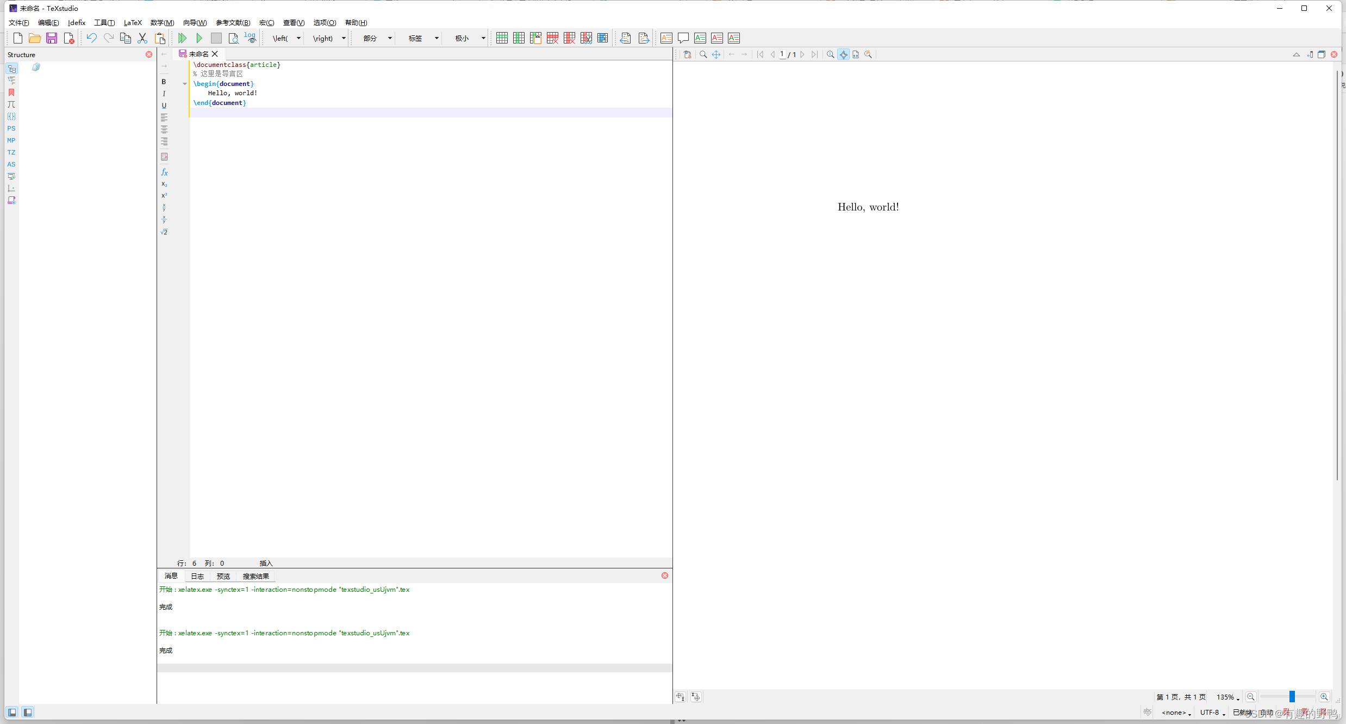Image resolution: width=1346 pixels, height=724 pixels.
Task: Close the 未命名 editor tab
Action: (x=215, y=54)
